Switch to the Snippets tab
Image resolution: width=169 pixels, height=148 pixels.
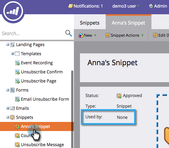tap(90, 23)
